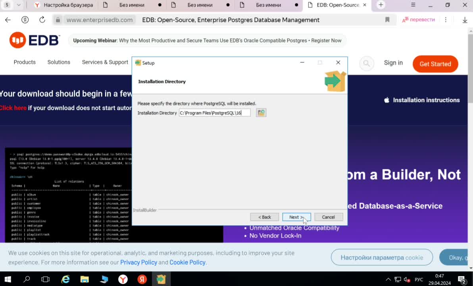The image size is (473, 286).
Task: Click the Privacy Policy link
Action: click(x=139, y=262)
